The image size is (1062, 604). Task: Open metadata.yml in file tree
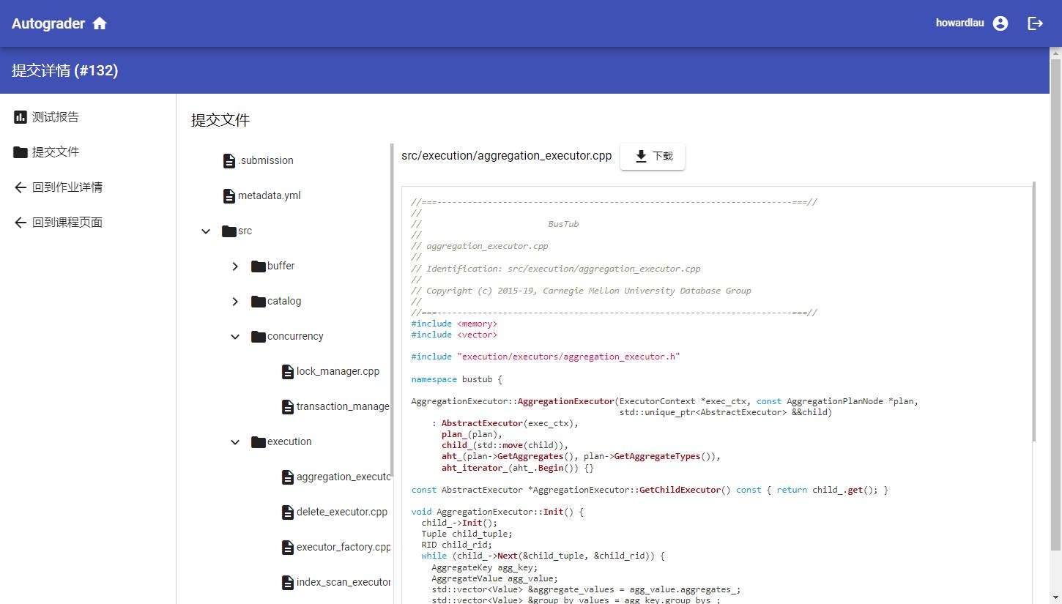click(x=270, y=195)
